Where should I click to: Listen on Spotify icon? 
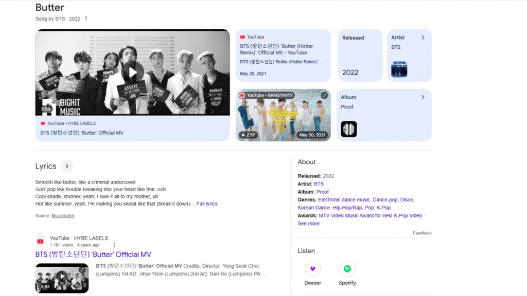(x=347, y=269)
